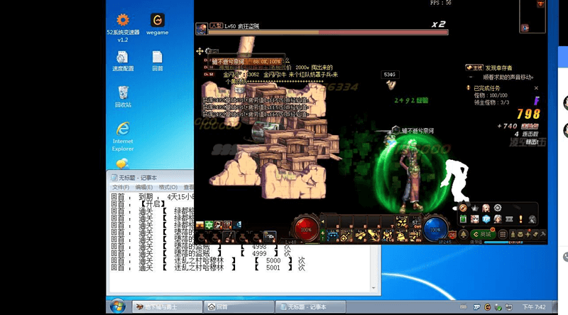Select the green star buff icon
The width and height of the screenshot is (568, 315).
click(209, 225)
